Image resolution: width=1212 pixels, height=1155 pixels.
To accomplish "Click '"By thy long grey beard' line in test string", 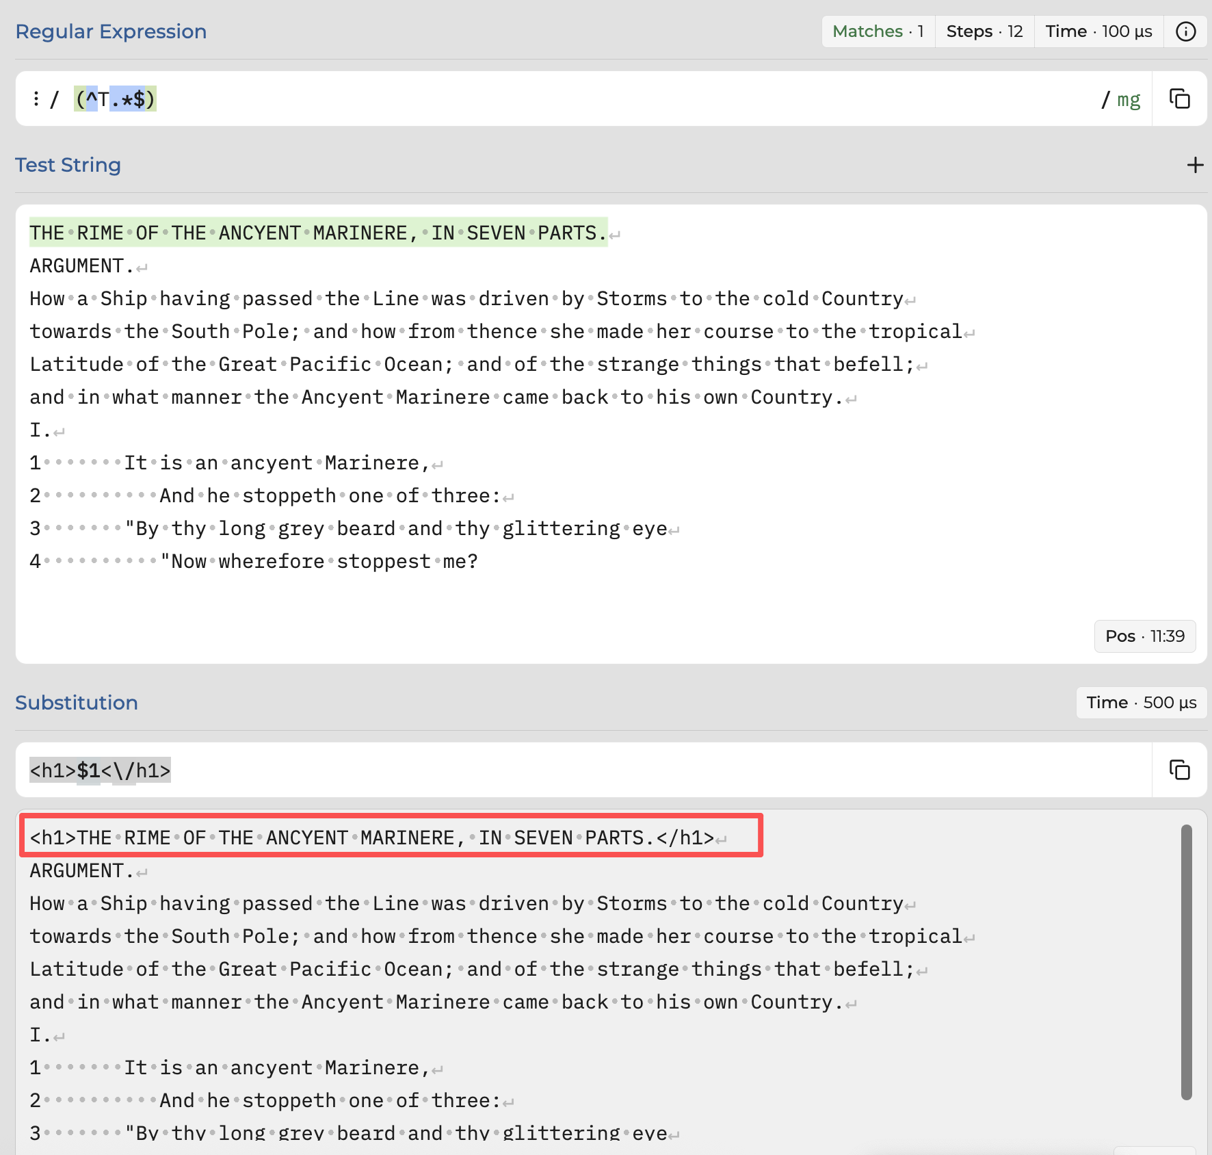I will click(x=396, y=529).
